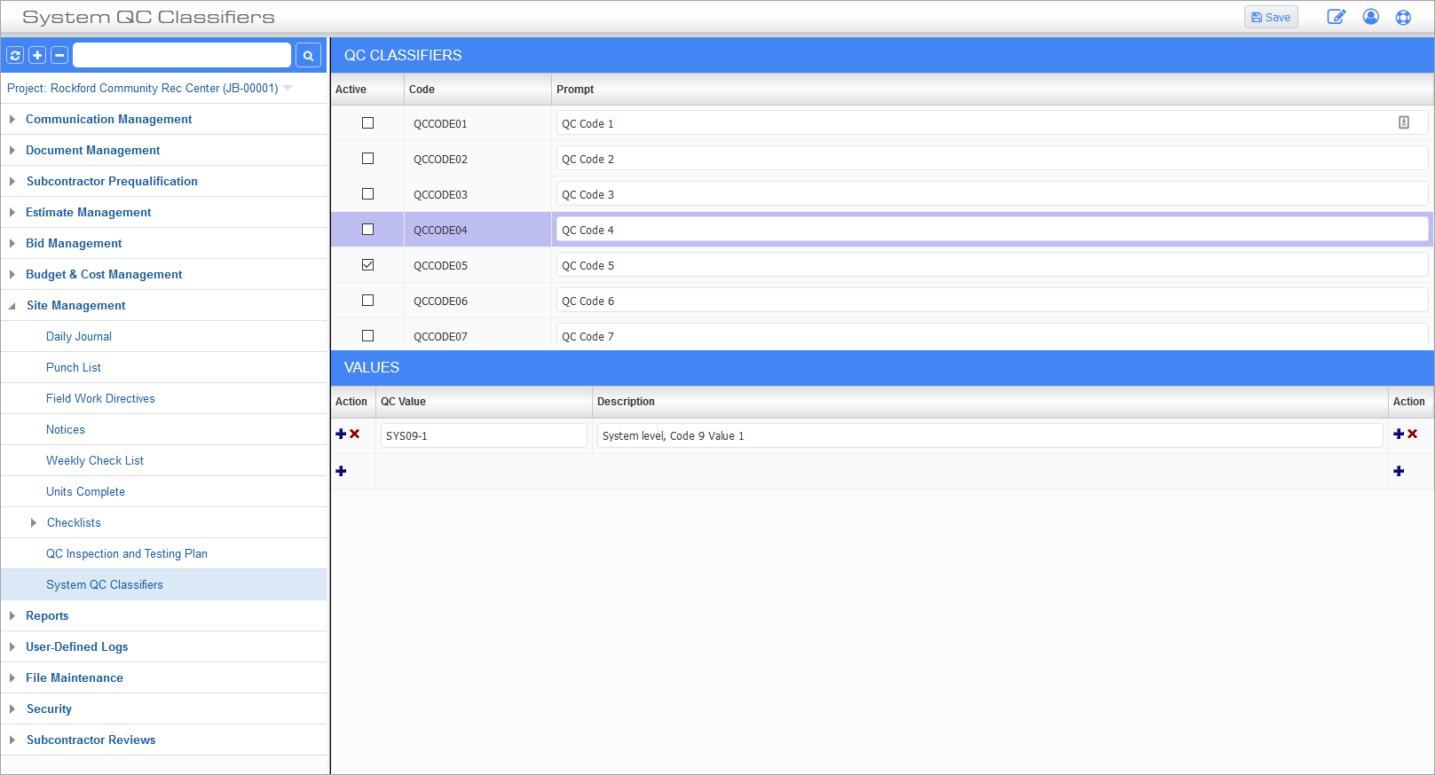The image size is (1435, 775).
Task: Click the collapse all minus icon
Action: click(59, 55)
